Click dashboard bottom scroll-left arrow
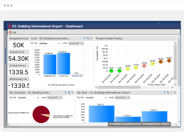 pos(9,124)
